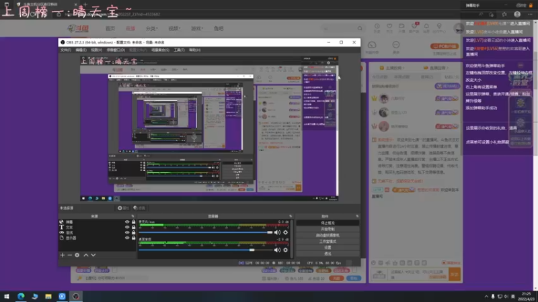Toggle lock for 文本 source
Viewport: 538px width, 302px height.
click(x=133, y=227)
